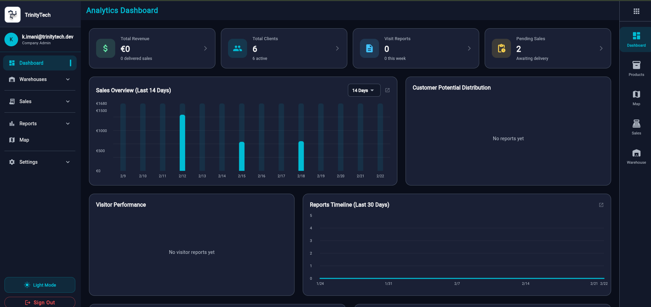Click the k.imani user avatar

(x=11, y=39)
